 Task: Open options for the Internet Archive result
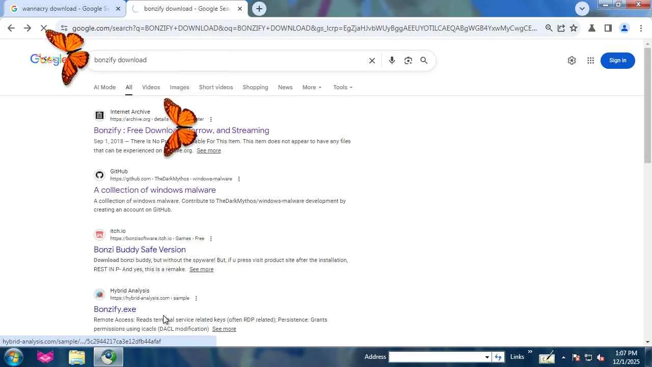click(211, 119)
